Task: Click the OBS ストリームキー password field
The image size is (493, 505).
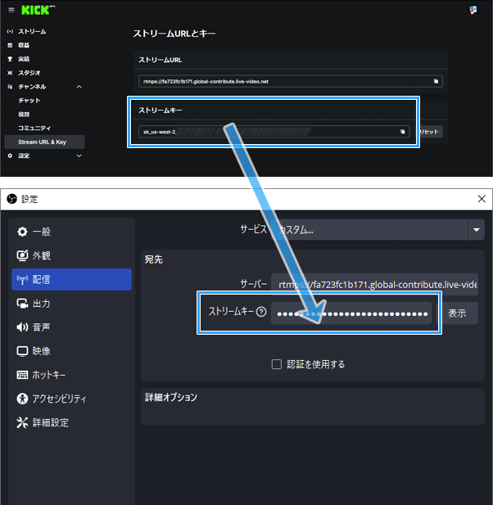Action: point(351,313)
